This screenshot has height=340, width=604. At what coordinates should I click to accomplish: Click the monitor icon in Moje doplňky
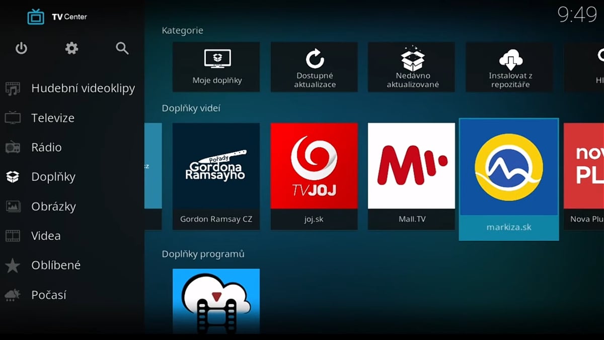pos(217,59)
